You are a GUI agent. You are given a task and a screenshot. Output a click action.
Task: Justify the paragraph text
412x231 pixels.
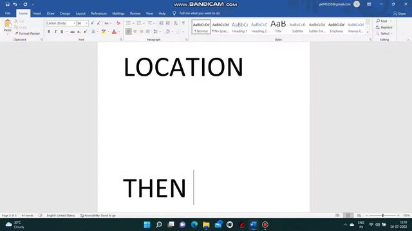coord(148,31)
